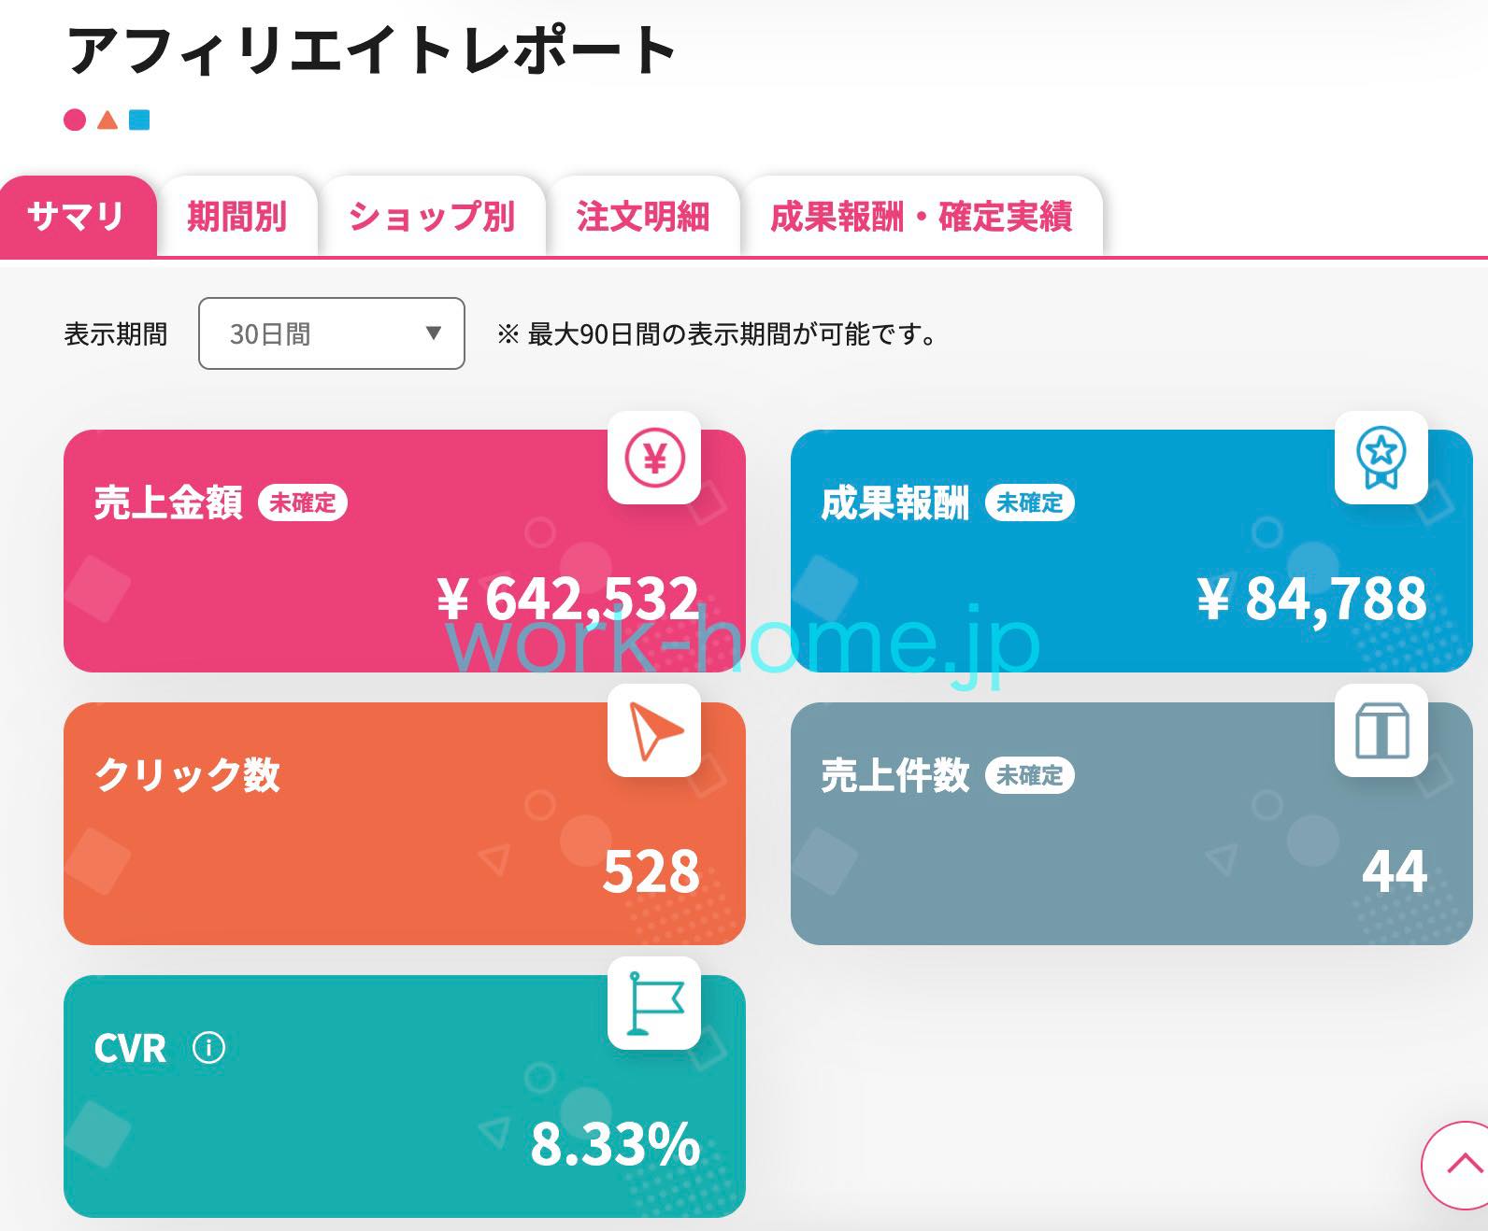The width and height of the screenshot is (1488, 1231).
Task: Click the award ribbon icon on reward card
Action: click(1381, 458)
